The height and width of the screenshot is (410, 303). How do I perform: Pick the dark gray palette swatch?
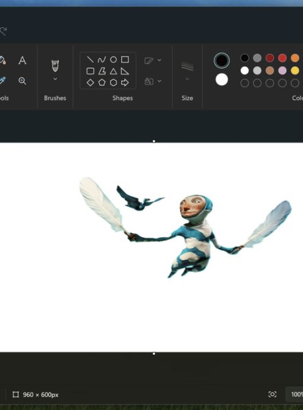tap(257, 58)
